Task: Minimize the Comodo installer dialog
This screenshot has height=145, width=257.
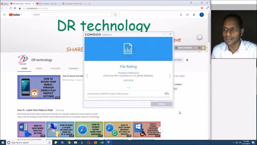Action: coord(164,34)
